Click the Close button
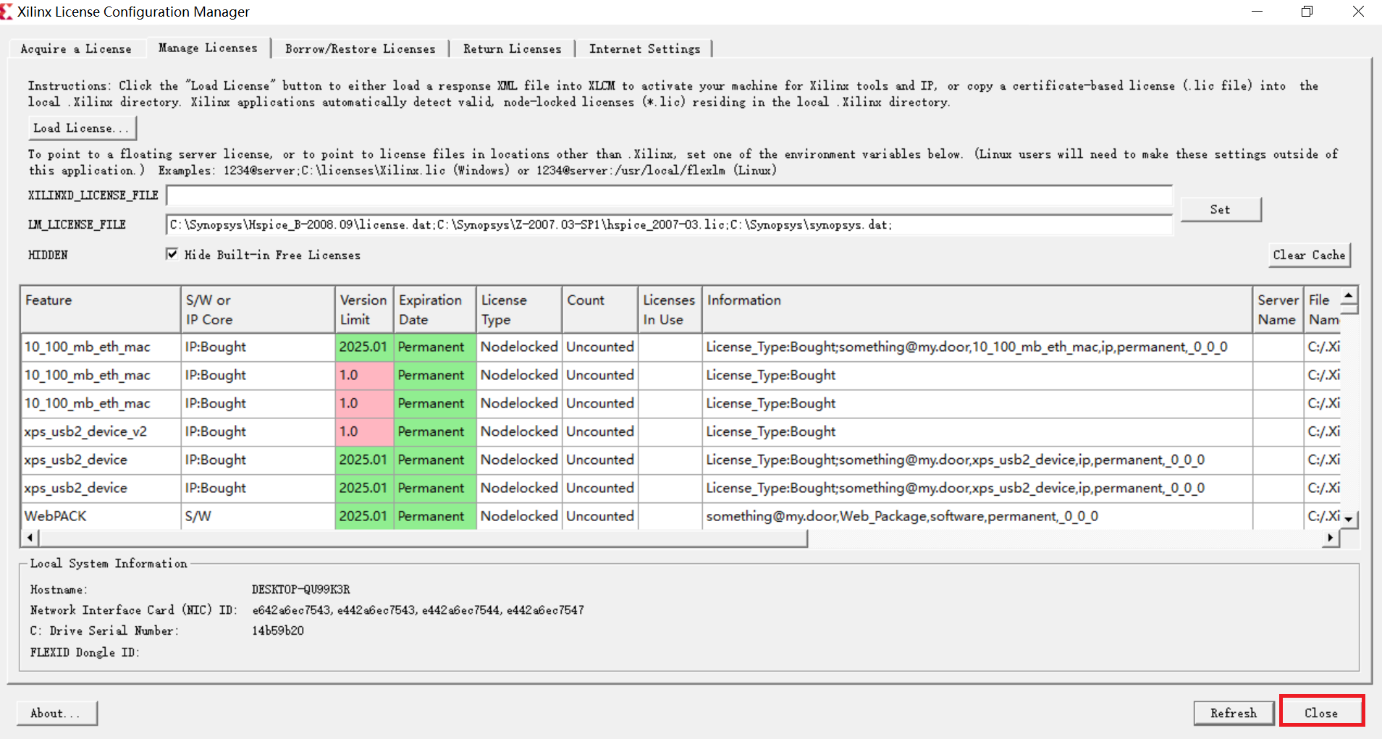This screenshot has height=739, width=1382. 1321,713
